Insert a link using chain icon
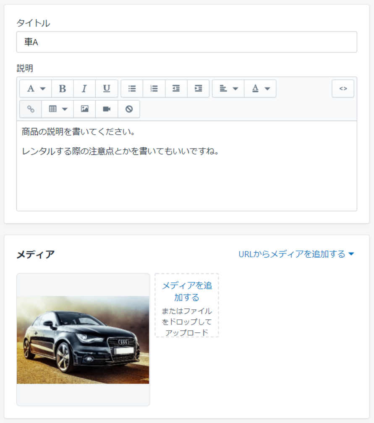374x423 pixels. (31, 109)
